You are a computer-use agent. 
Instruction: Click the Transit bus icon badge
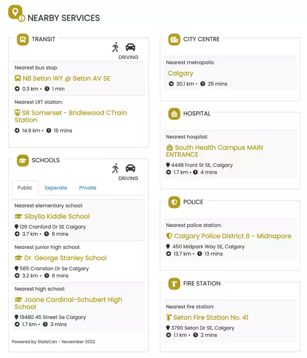(x=23, y=39)
